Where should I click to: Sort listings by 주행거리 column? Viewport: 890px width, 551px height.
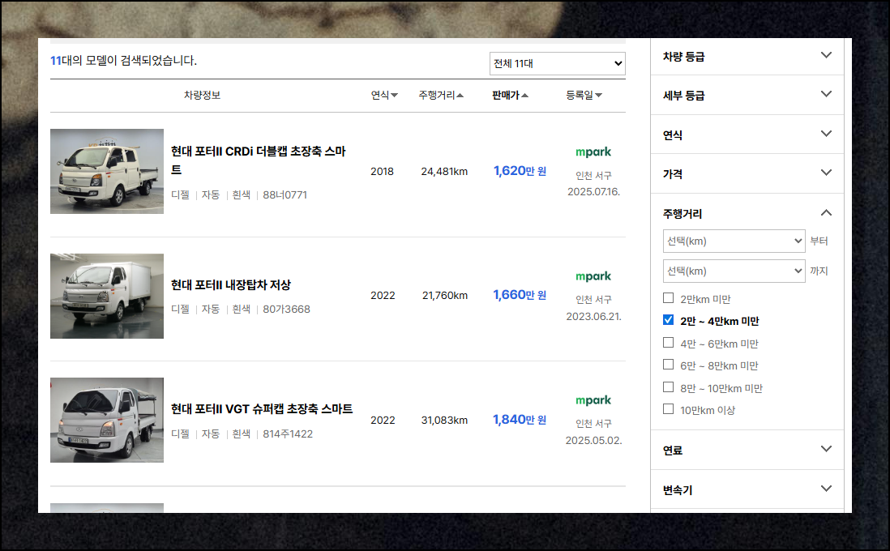click(x=441, y=96)
